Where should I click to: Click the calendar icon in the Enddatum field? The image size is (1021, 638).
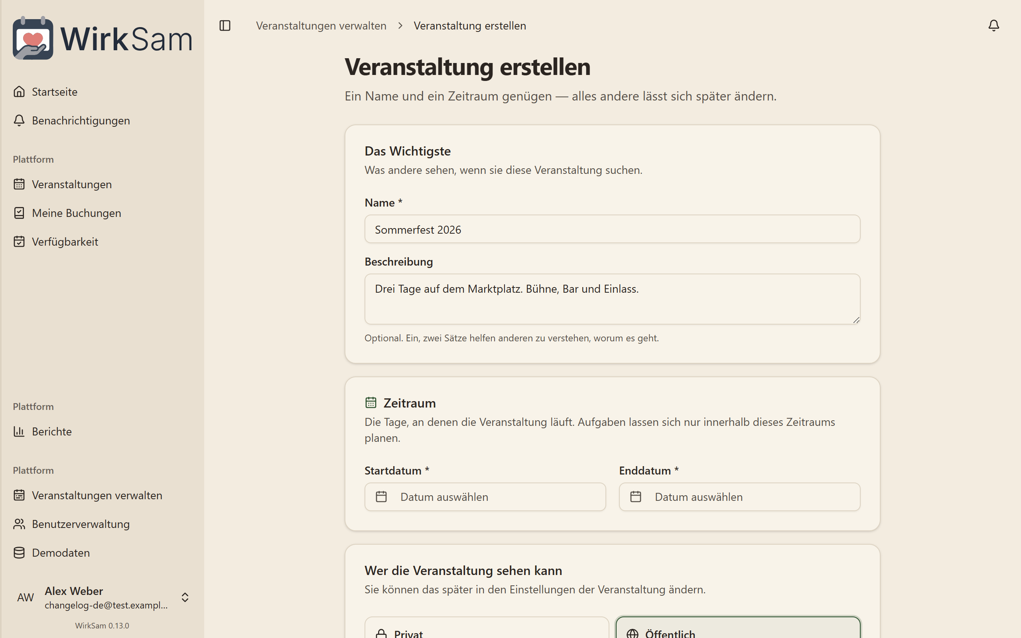[x=636, y=497]
